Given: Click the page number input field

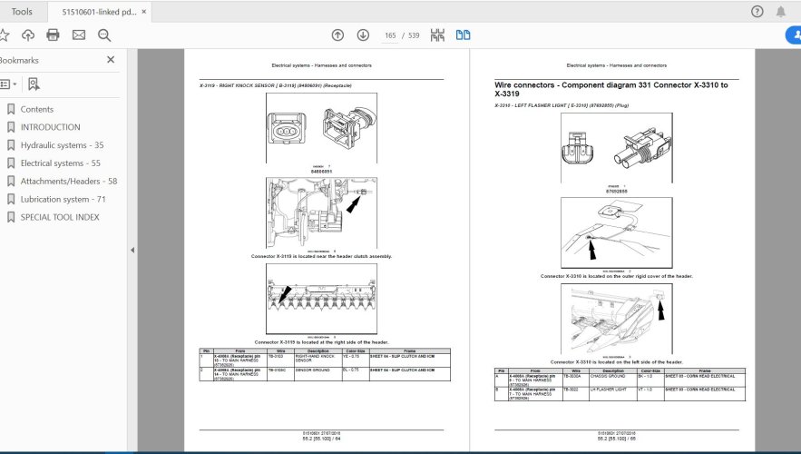Looking at the screenshot, I should click(391, 36).
